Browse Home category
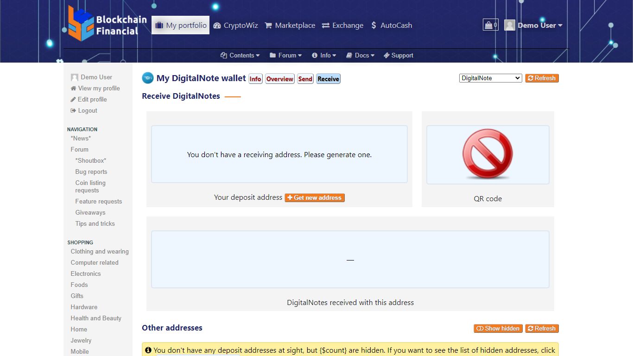633x356 pixels. pos(79,329)
